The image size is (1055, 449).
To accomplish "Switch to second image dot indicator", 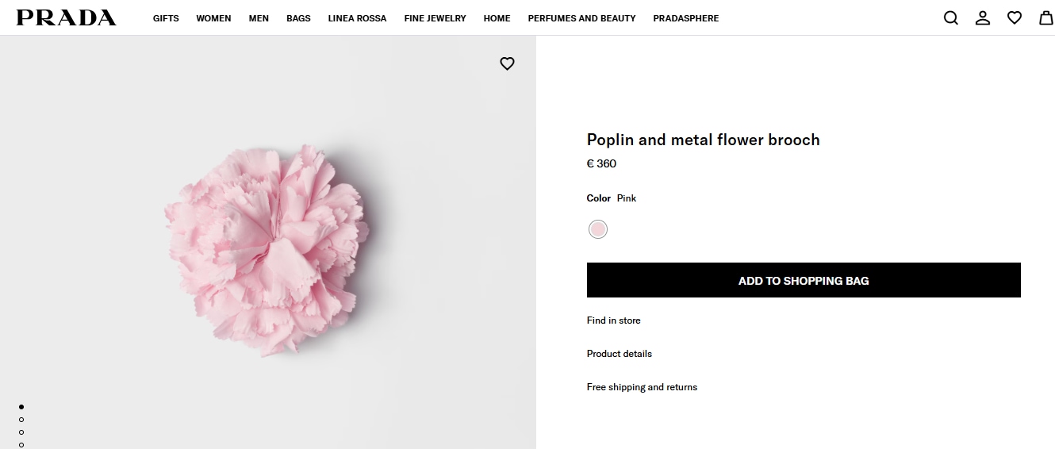I will (21, 420).
